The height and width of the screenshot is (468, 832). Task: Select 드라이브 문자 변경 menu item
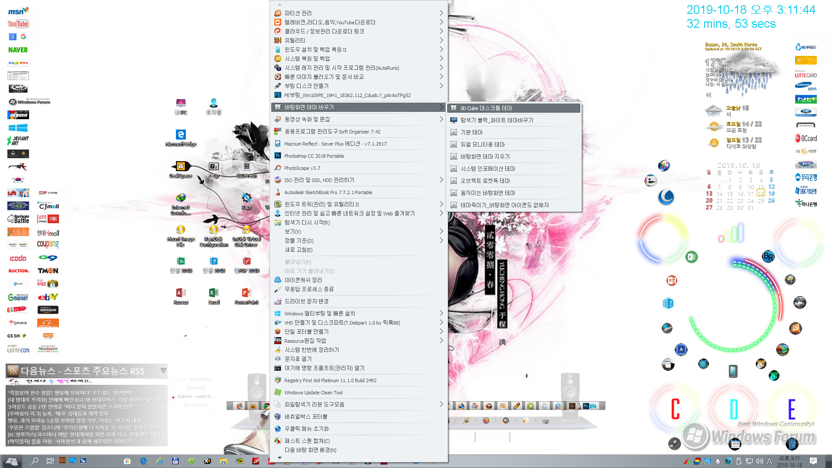point(359,301)
